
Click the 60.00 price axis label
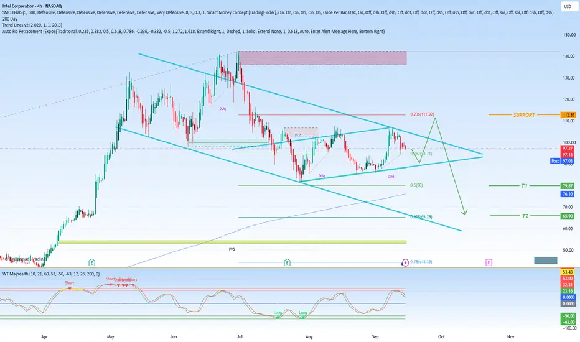coord(568,228)
